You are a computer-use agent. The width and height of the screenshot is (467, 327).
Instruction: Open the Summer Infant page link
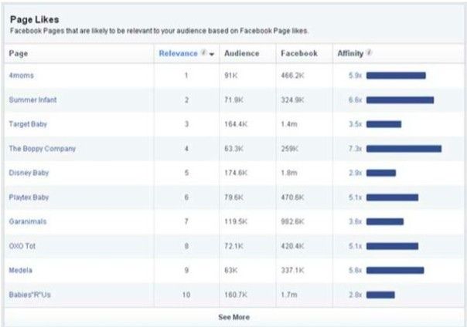pyautogui.click(x=32, y=100)
